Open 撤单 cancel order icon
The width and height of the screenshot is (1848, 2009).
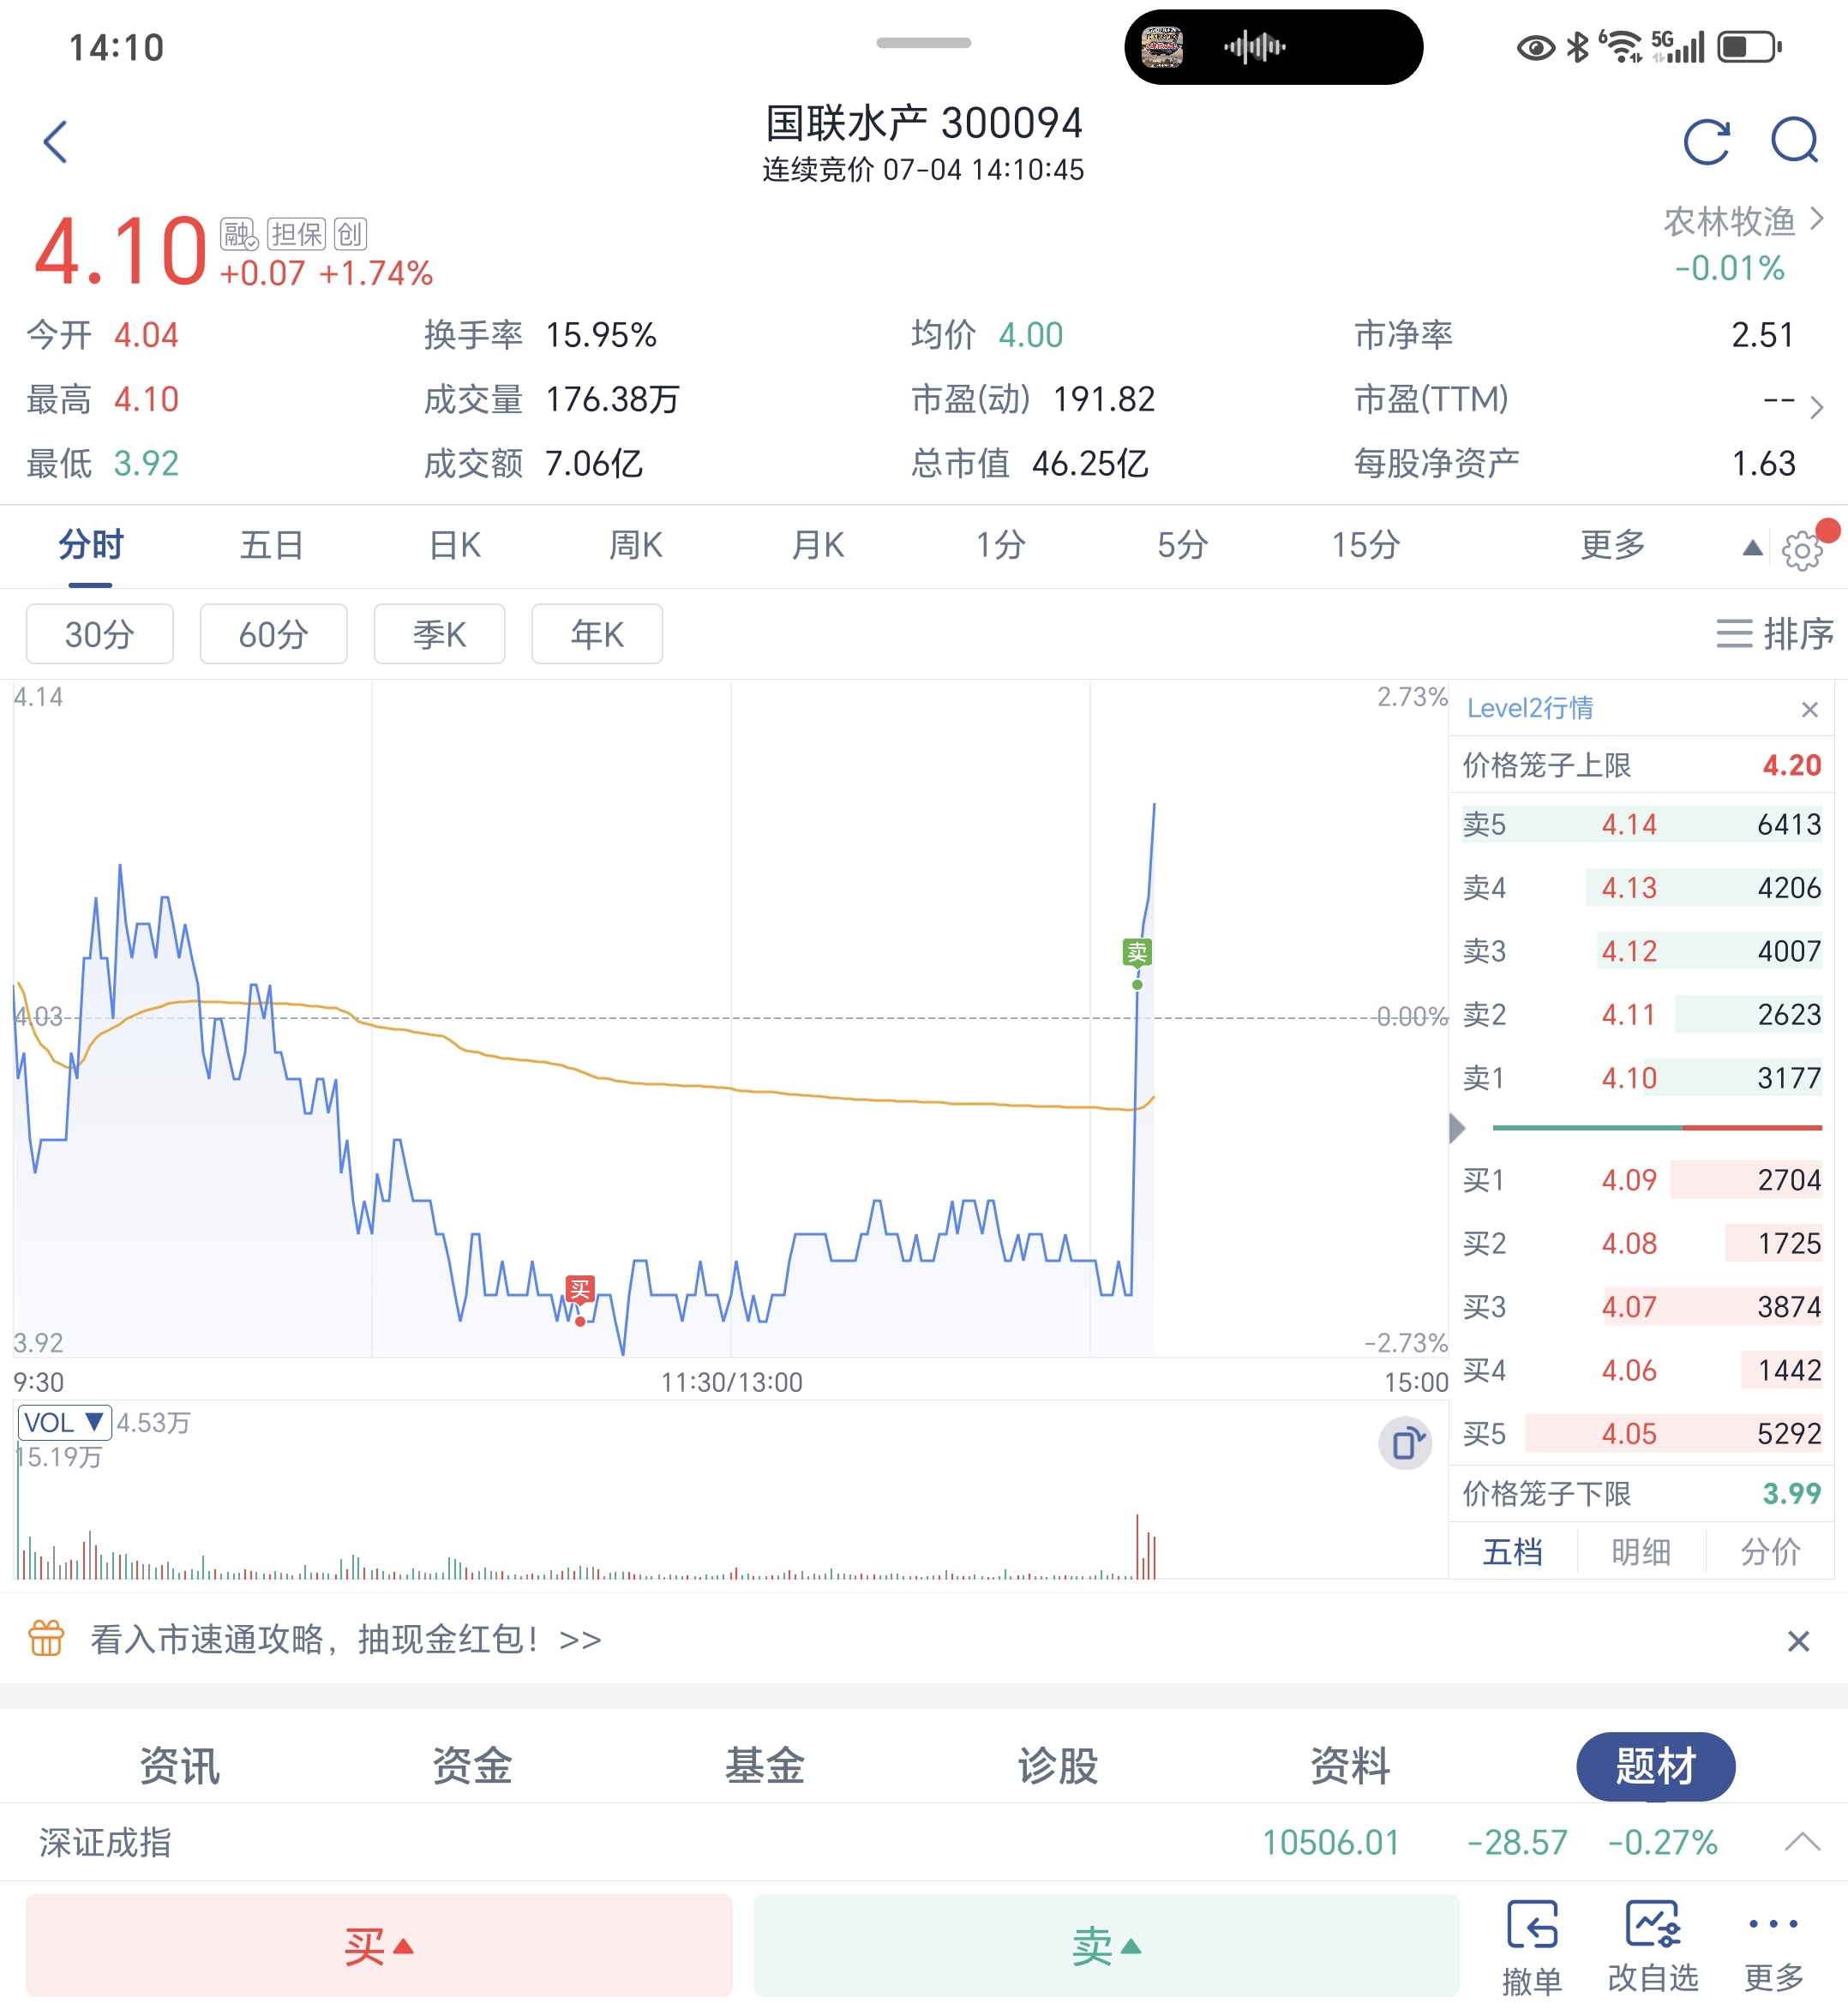pyautogui.click(x=1531, y=1947)
